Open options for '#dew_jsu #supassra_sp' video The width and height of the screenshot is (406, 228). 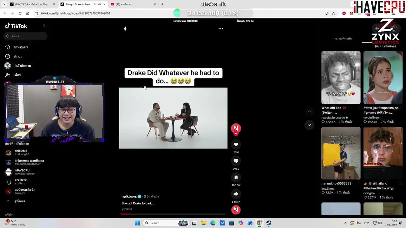pos(401,108)
